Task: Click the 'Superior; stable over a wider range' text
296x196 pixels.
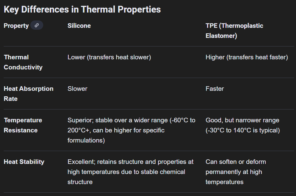Action: [x=118, y=120]
